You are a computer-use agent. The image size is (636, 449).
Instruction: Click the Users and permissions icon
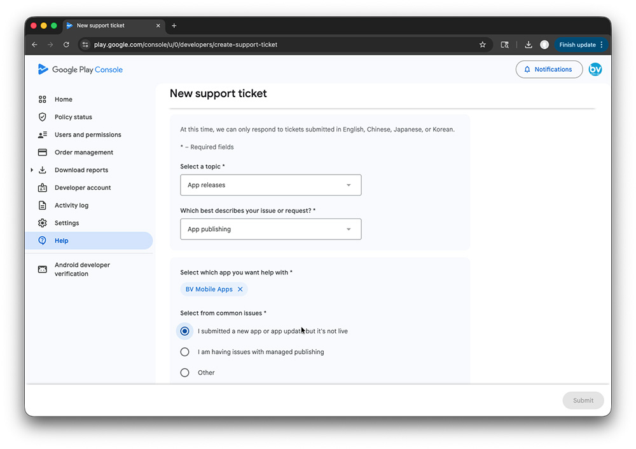(x=42, y=135)
